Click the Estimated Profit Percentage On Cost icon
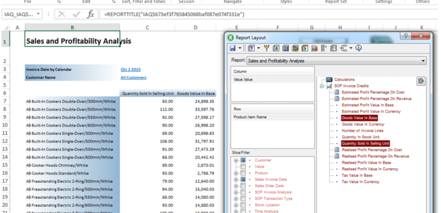Viewport: 441px width, 213px height. [336, 92]
